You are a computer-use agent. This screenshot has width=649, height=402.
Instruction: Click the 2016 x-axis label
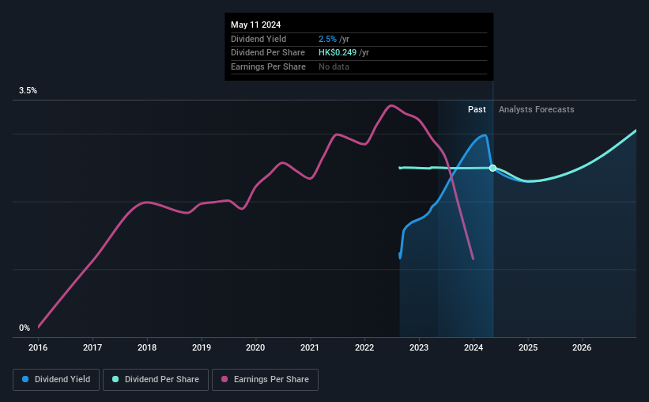click(x=38, y=347)
